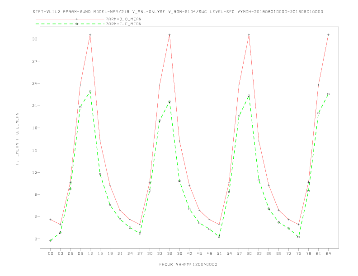Click the green F.F_MEAN circle marker at hour 36
Viewport: 358px width, 276px height.
click(170, 102)
